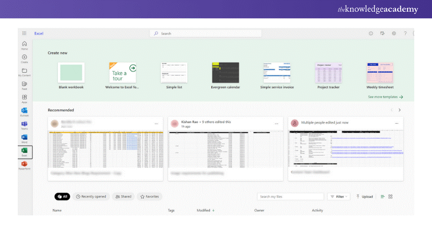Click the Help question mark icon
This screenshot has height=228, width=432.
(x=405, y=33)
